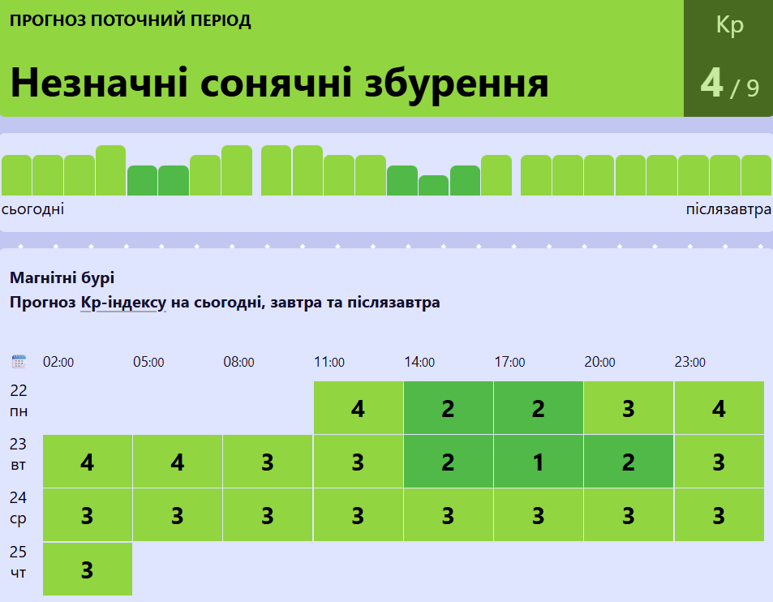
Task: Select the first bar above 'сьогодні'
Action: pyautogui.click(x=16, y=175)
